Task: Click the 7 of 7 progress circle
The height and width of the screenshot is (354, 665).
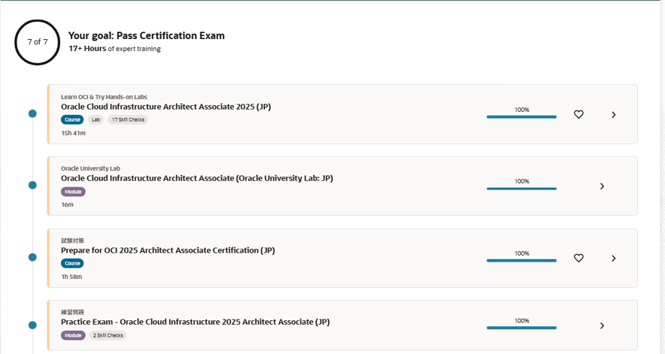Action: 37,42
